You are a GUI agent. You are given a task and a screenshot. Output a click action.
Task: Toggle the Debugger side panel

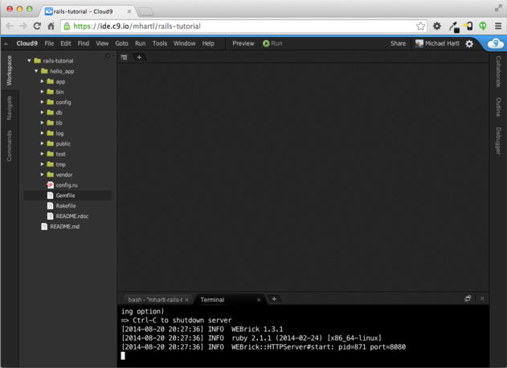pyautogui.click(x=498, y=140)
